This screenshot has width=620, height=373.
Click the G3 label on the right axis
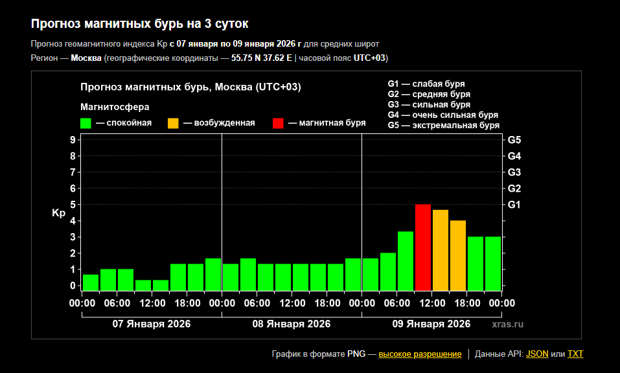click(514, 172)
